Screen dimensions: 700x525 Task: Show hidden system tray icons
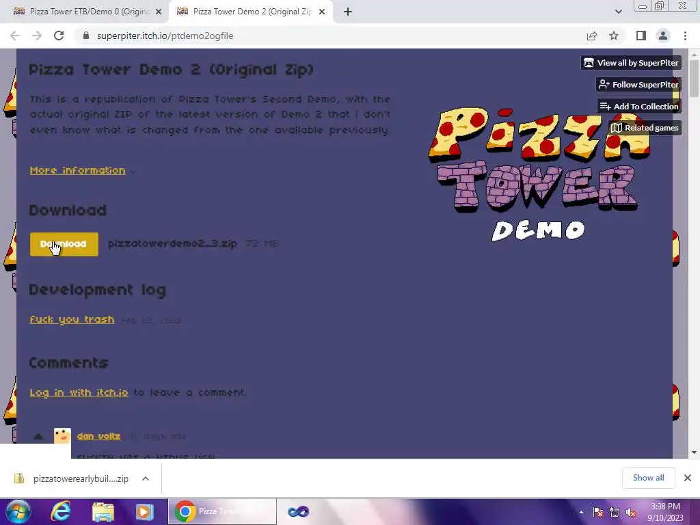pyautogui.click(x=581, y=513)
